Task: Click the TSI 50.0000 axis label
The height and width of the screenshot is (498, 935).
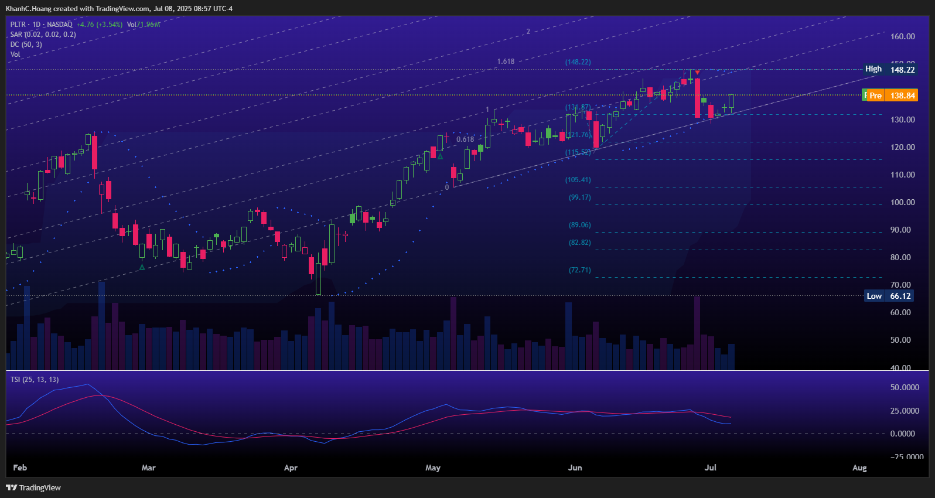Action: [905, 387]
